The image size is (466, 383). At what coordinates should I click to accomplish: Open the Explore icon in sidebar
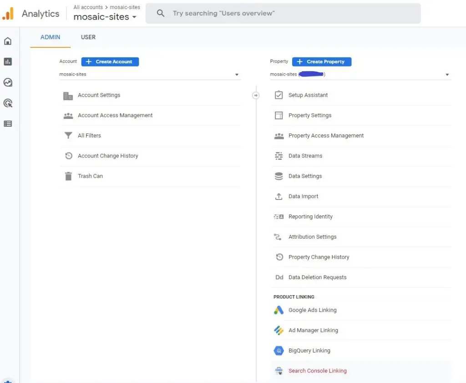pos(8,82)
